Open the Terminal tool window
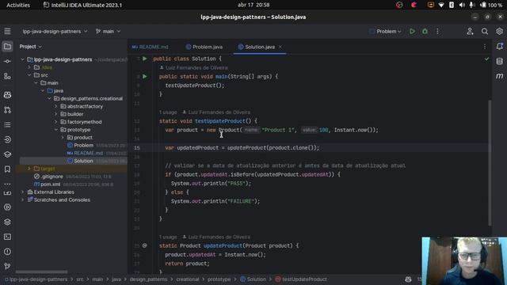 pyautogui.click(x=7, y=237)
